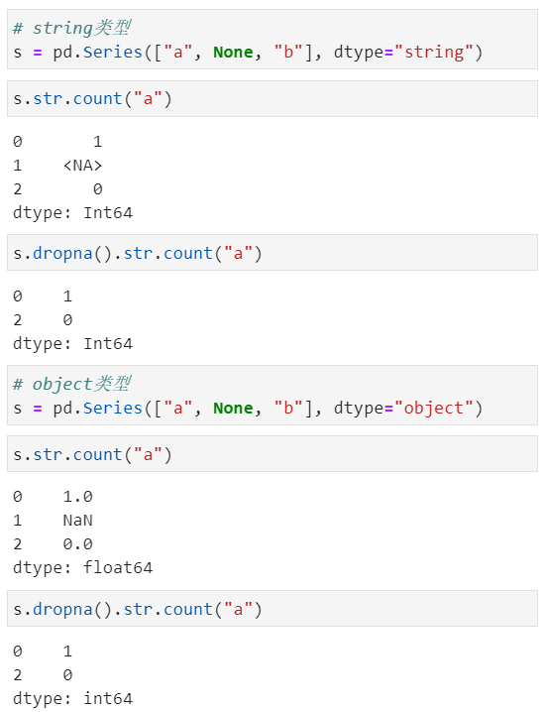
Task: Click 'Series' in the string dtype cell
Action: click(113, 53)
